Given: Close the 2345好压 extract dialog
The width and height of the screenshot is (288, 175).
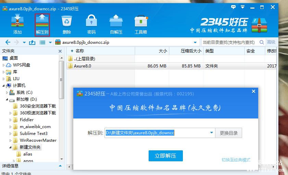Looking at the screenshot, I should click(x=253, y=91).
